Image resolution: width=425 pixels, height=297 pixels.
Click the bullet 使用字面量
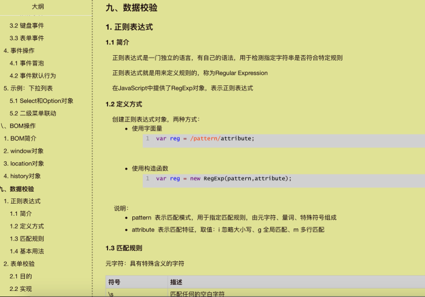(147, 128)
